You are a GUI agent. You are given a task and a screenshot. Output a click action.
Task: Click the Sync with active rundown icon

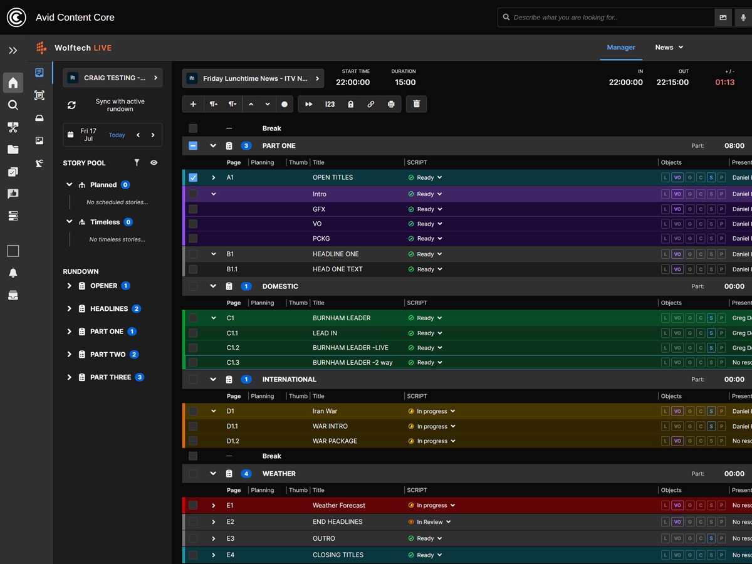click(71, 105)
